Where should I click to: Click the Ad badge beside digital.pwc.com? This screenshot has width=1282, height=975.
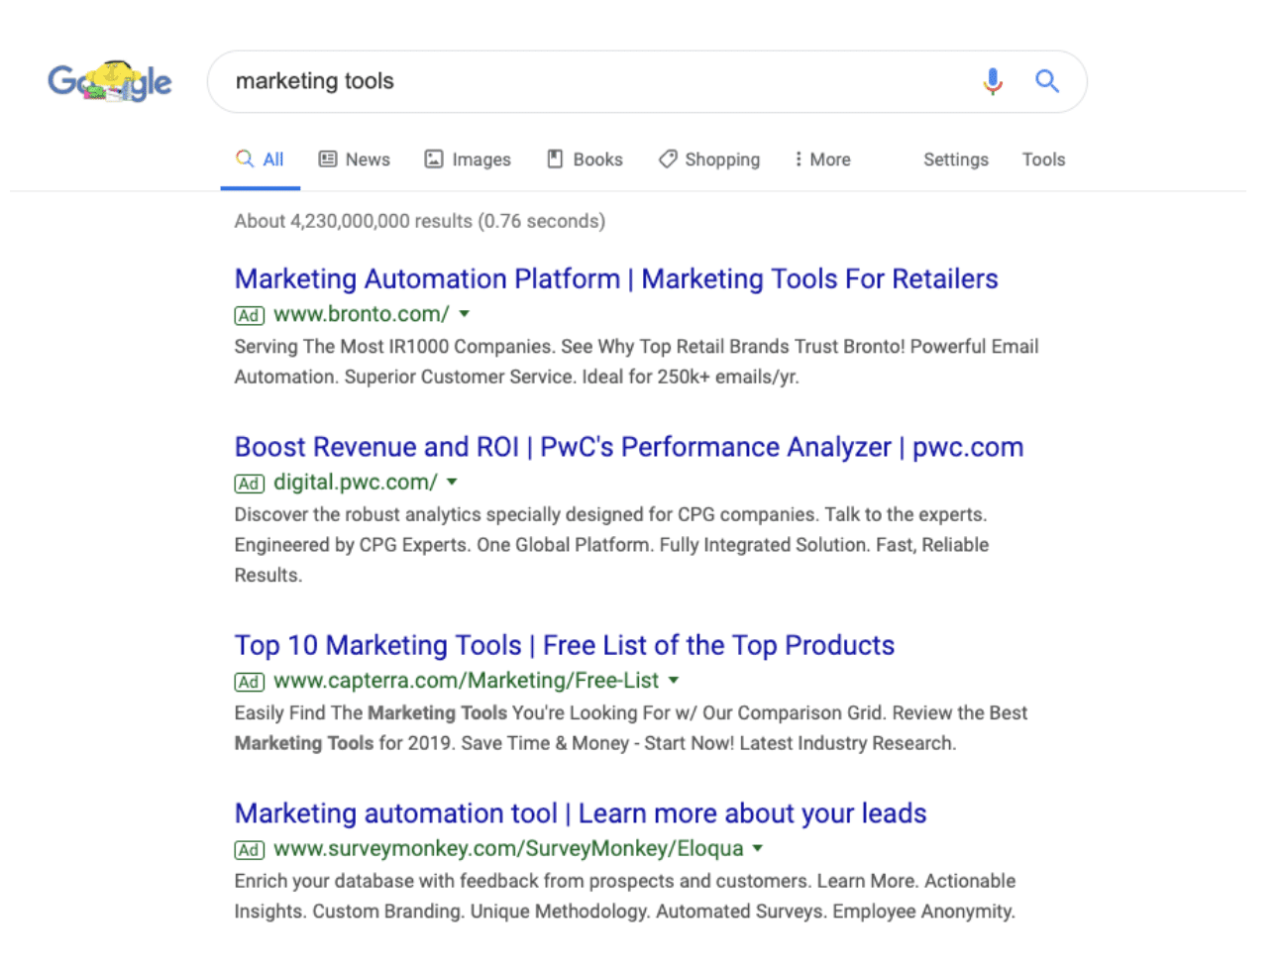click(x=249, y=484)
